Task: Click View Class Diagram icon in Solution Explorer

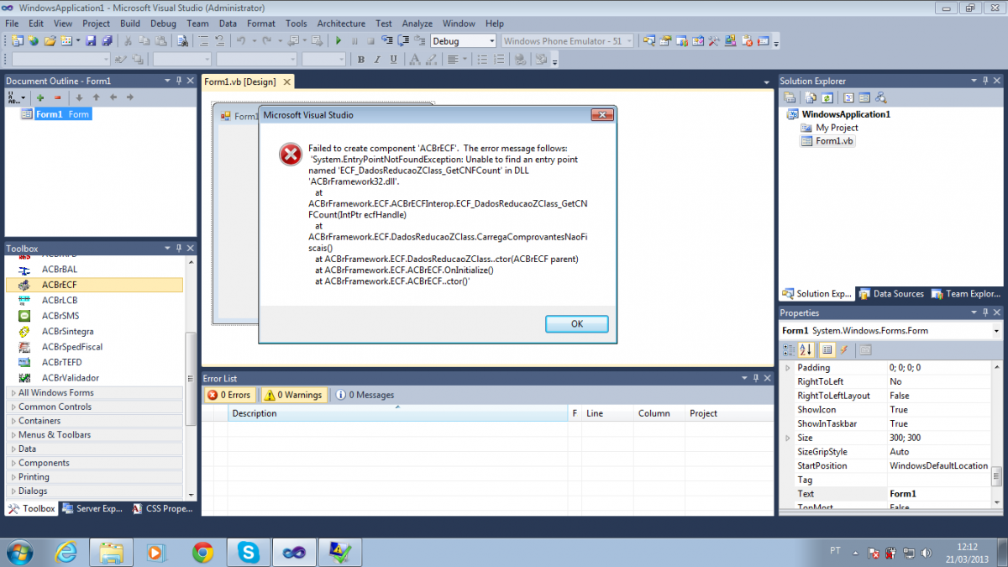Action: (x=881, y=98)
